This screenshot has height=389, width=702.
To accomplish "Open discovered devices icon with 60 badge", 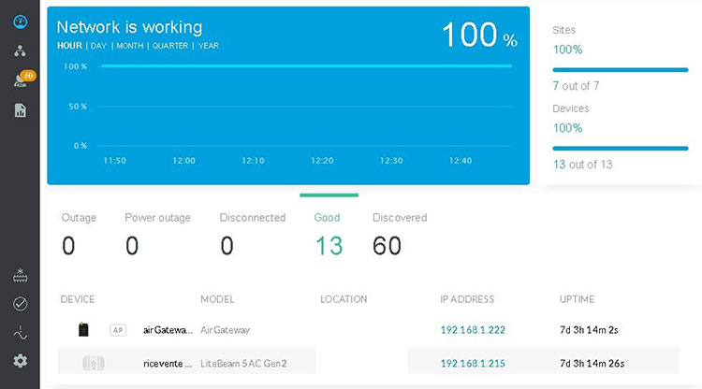I will pos(23,79).
